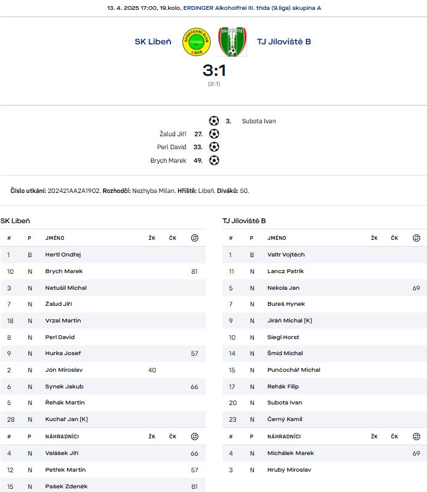This screenshot has width=427, height=492.
Task: Click substitution icon in TJ Jíloviště B lineup header
Action: [417, 238]
